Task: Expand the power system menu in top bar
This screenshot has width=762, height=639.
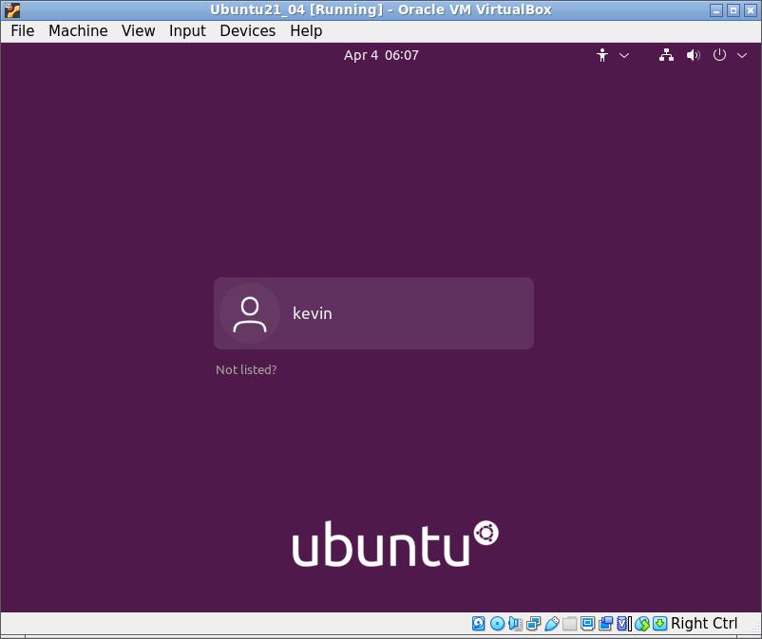Action: 729,55
